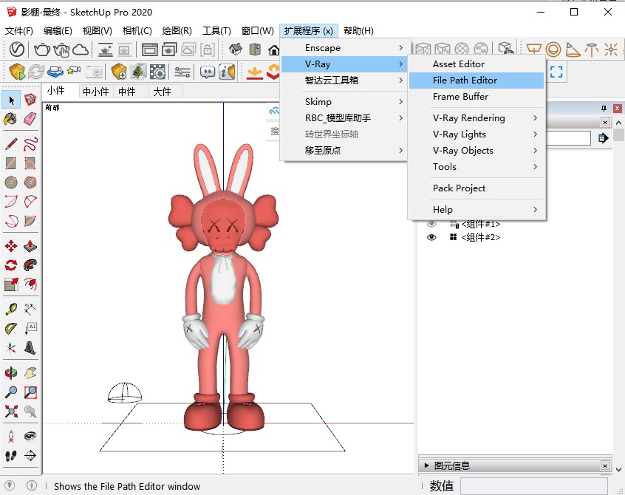The height and width of the screenshot is (495, 625).
Task: Activate the Push/Pull tool
Action: 30,246
